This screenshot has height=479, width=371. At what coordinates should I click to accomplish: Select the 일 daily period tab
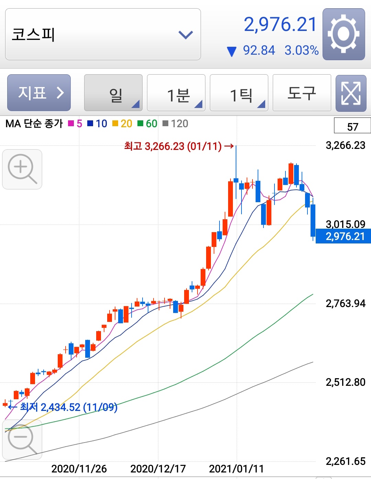click(113, 92)
